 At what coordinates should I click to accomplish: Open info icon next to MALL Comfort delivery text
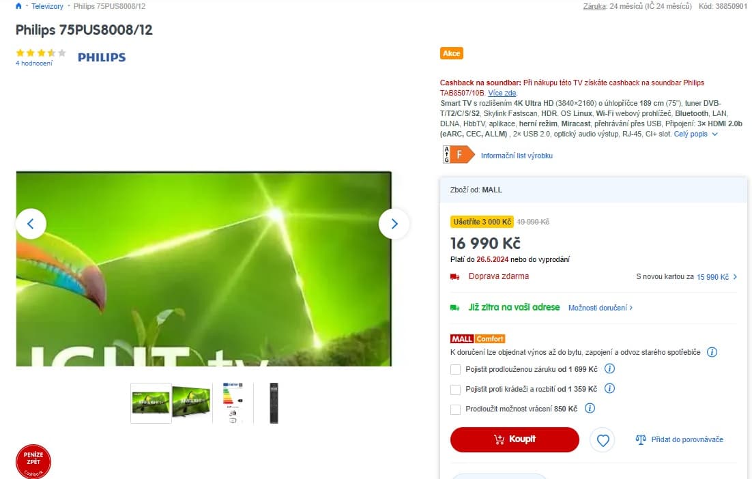712,352
